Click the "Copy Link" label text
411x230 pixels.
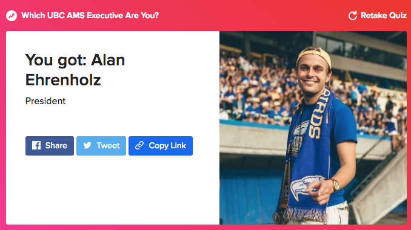point(167,145)
